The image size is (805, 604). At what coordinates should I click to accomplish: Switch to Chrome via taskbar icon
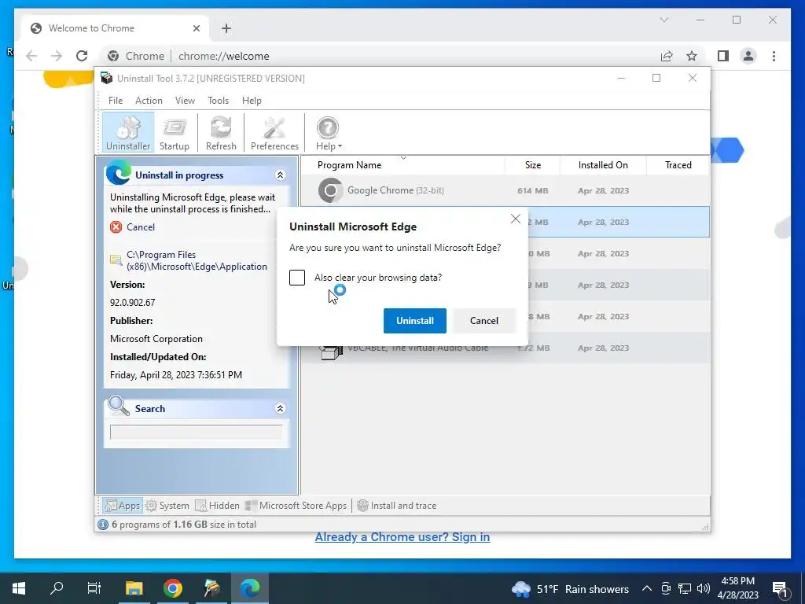[x=173, y=588]
